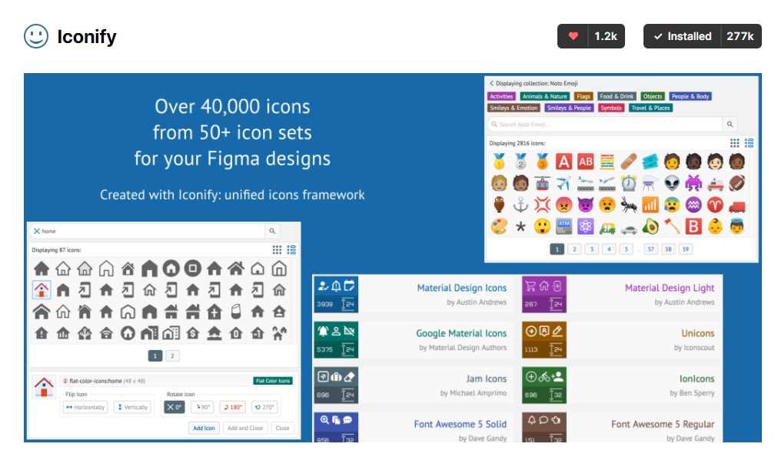Image resolution: width=778 pixels, height=457 pixels.
Task: Rotate the icon 180°
Action: click(x=232, y=407)
